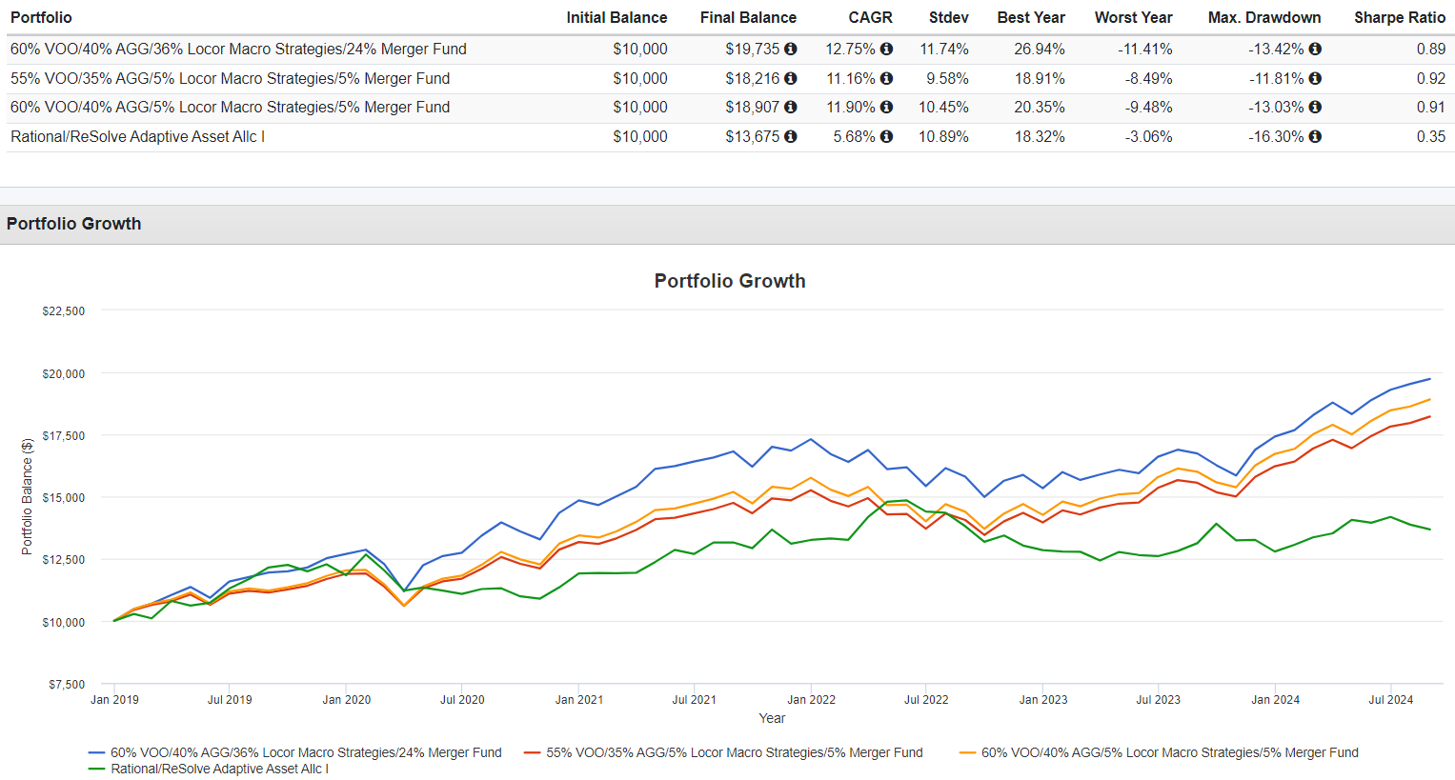Click info icon beside $18,216 final balance
The width and height of the screenshot is (1455, 780).
[x=791, y=78]
